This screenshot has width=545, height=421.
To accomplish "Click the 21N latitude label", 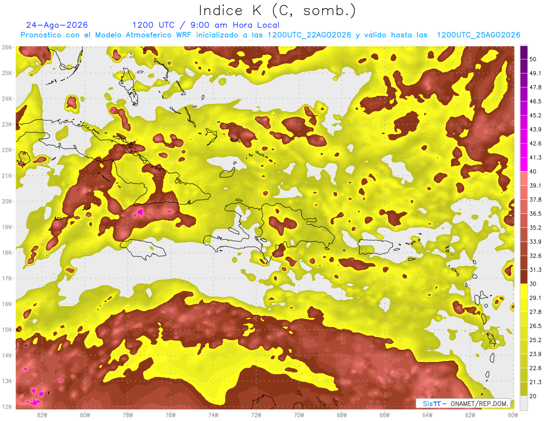I will (7, 175).
